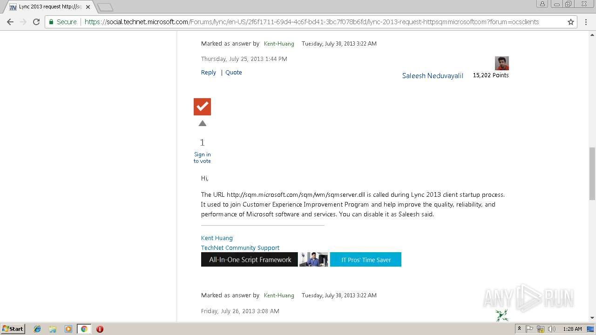Bookmark this page with star icon
596x335 pixels.
(x=571, y=22)
